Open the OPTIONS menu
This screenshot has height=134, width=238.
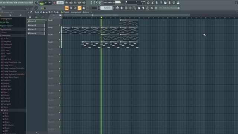pyautogui.click(x=21, y=3)
